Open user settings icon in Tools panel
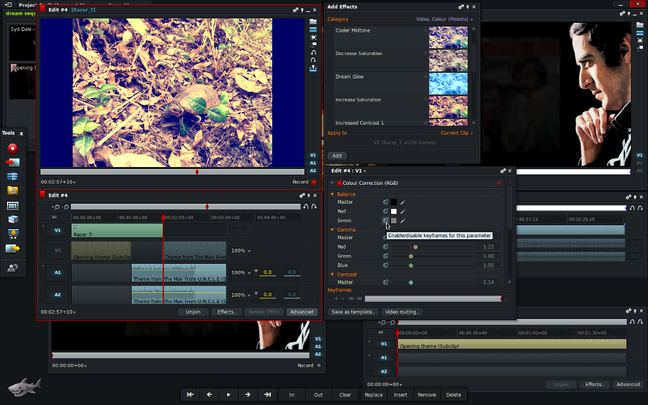 point(13,268)
